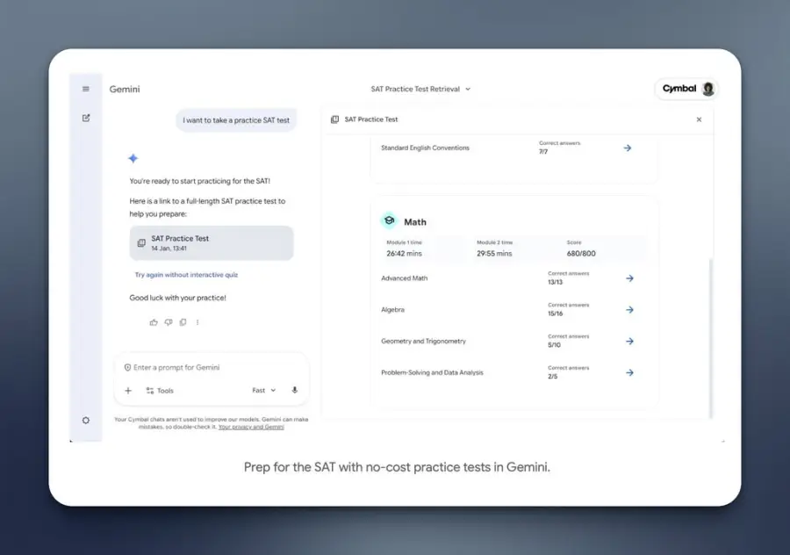Select the Advanced Math row label
Image resolution: width=790 pixels, height=555 pixels.
(x=404, y=278)
